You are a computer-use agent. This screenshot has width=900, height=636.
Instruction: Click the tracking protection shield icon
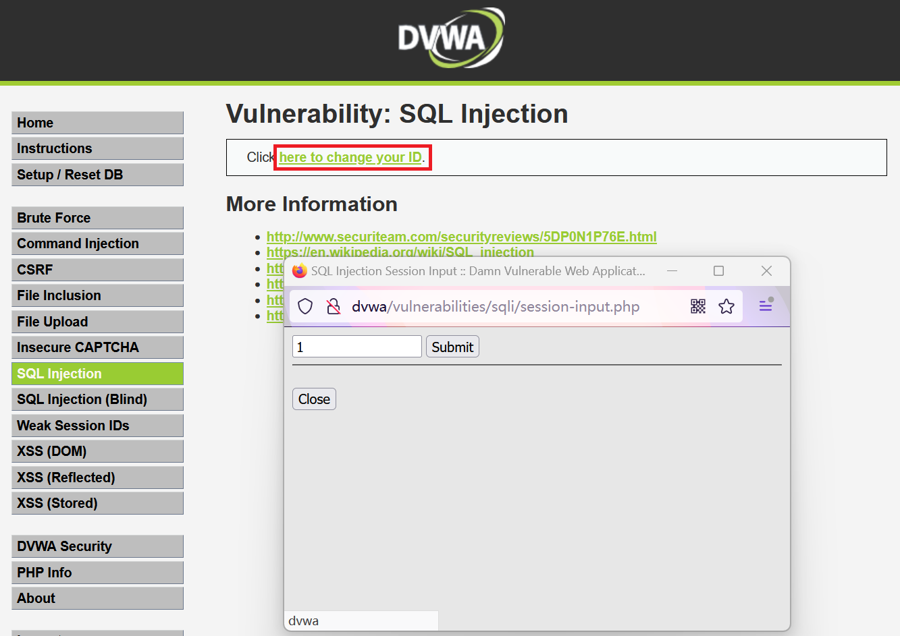[305, 307]
